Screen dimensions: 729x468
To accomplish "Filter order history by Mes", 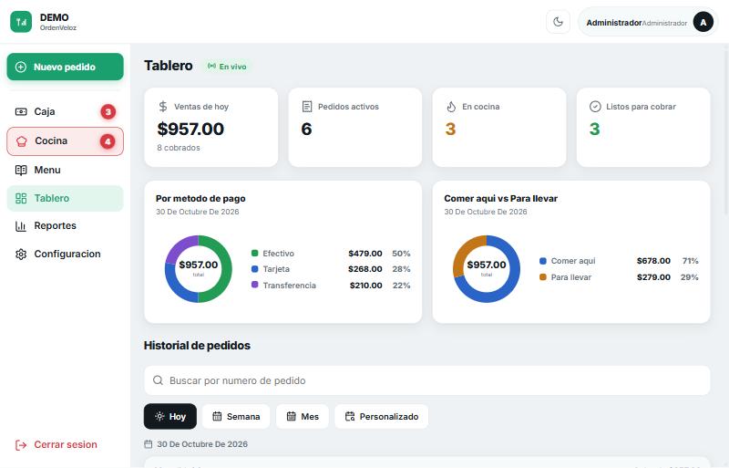I will coord(303,416).
